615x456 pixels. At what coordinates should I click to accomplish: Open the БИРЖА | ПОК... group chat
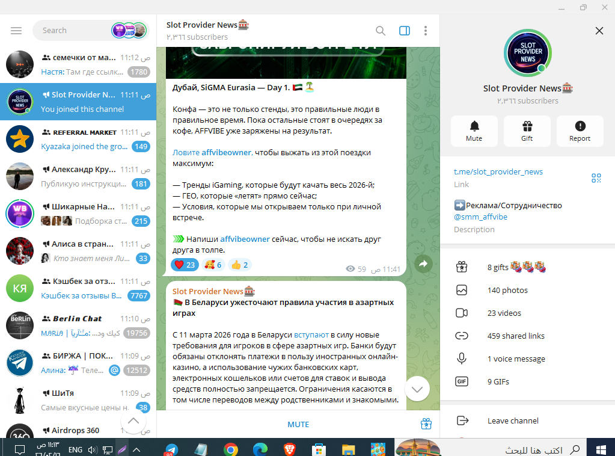[78, 363]
